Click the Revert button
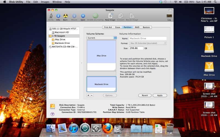This screenshot has width=220, height=137. (x=145, y=95)
